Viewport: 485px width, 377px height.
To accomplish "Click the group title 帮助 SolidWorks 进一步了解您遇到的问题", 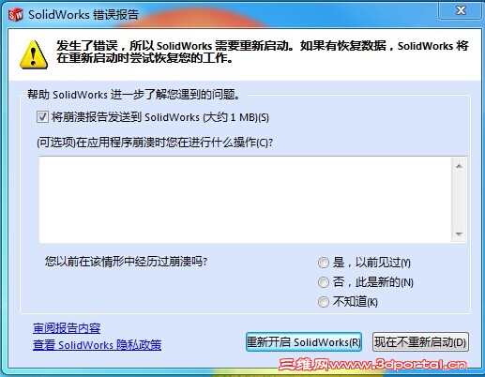I will pyautogui.click(x=133, y=94).
